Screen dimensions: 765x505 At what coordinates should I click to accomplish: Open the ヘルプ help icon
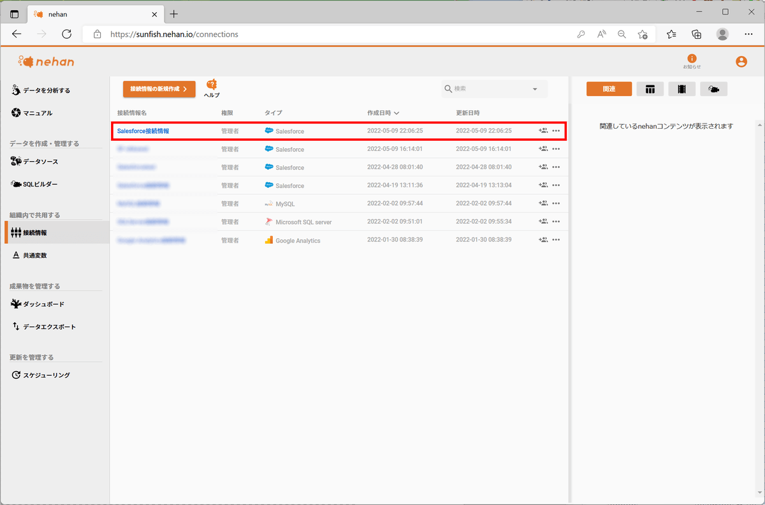(x=212, y=89)
